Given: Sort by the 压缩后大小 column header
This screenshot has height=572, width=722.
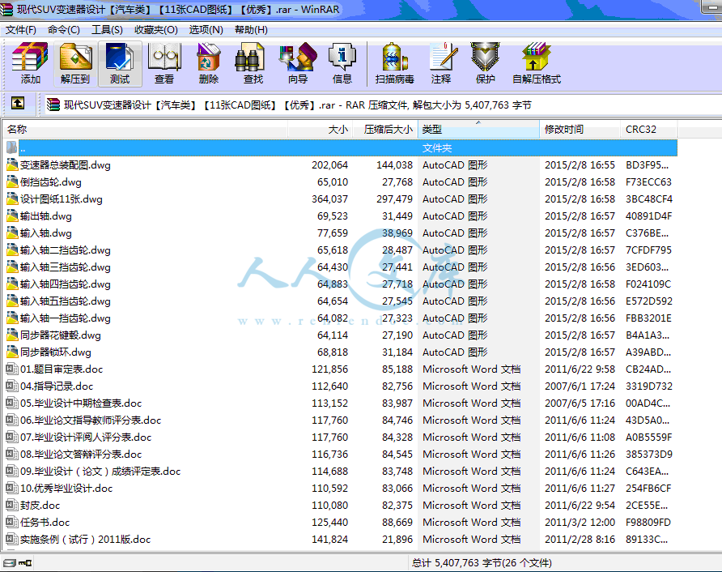Looking at the screenshot, I should tap(385, 129).
